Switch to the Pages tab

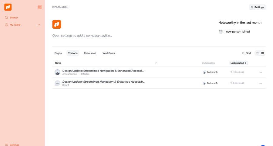[x=58, y=53]
